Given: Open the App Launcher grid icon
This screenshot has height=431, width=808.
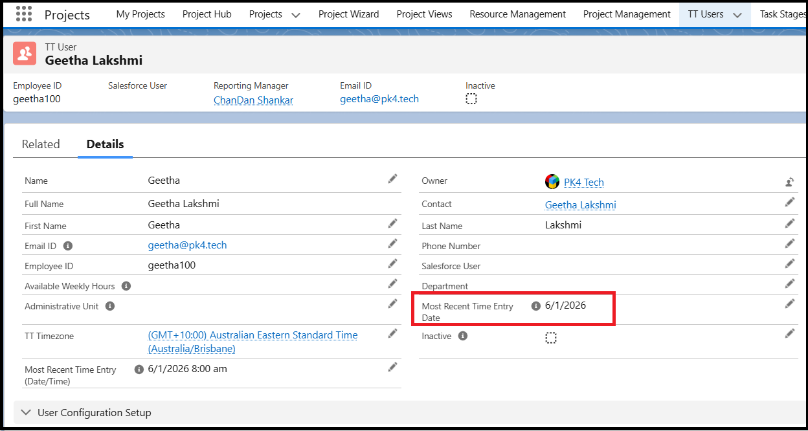Looking at the screenshot, I should [24, 14].
